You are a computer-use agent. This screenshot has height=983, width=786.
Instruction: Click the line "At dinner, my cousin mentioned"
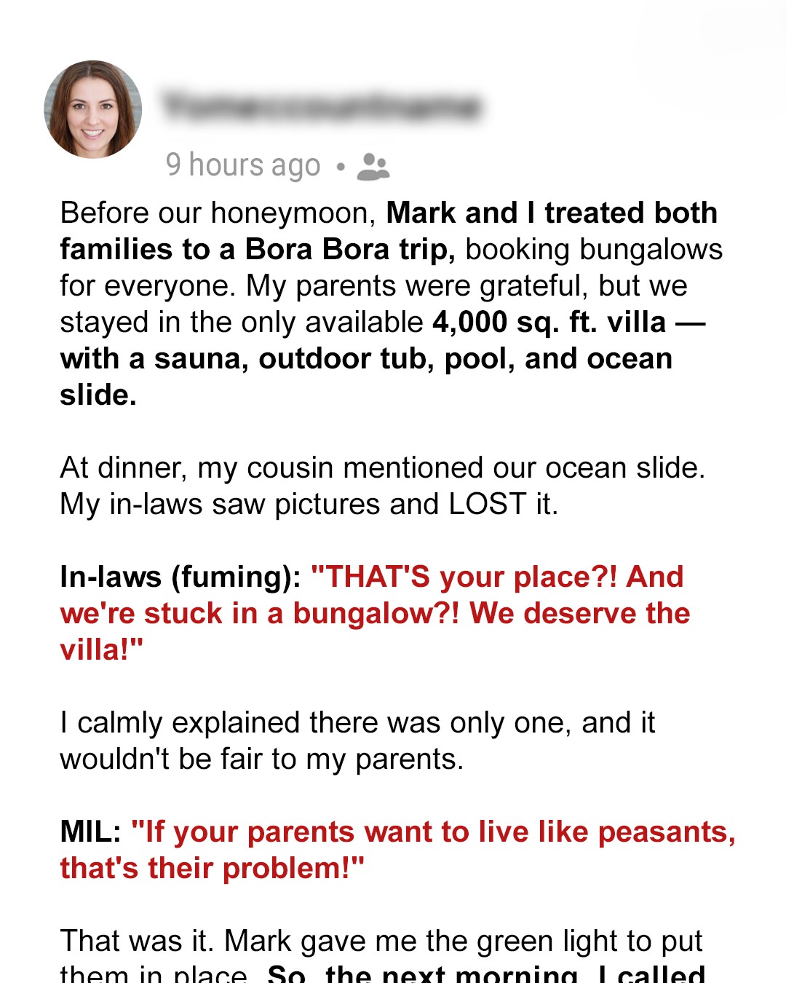382,468
